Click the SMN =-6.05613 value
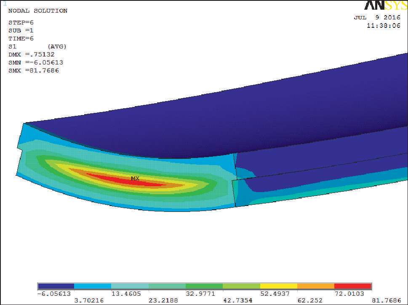The width and height of the screenshot is (408, 305). [36, 62]
